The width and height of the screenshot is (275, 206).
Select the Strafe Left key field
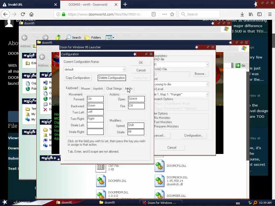point(95,125)
